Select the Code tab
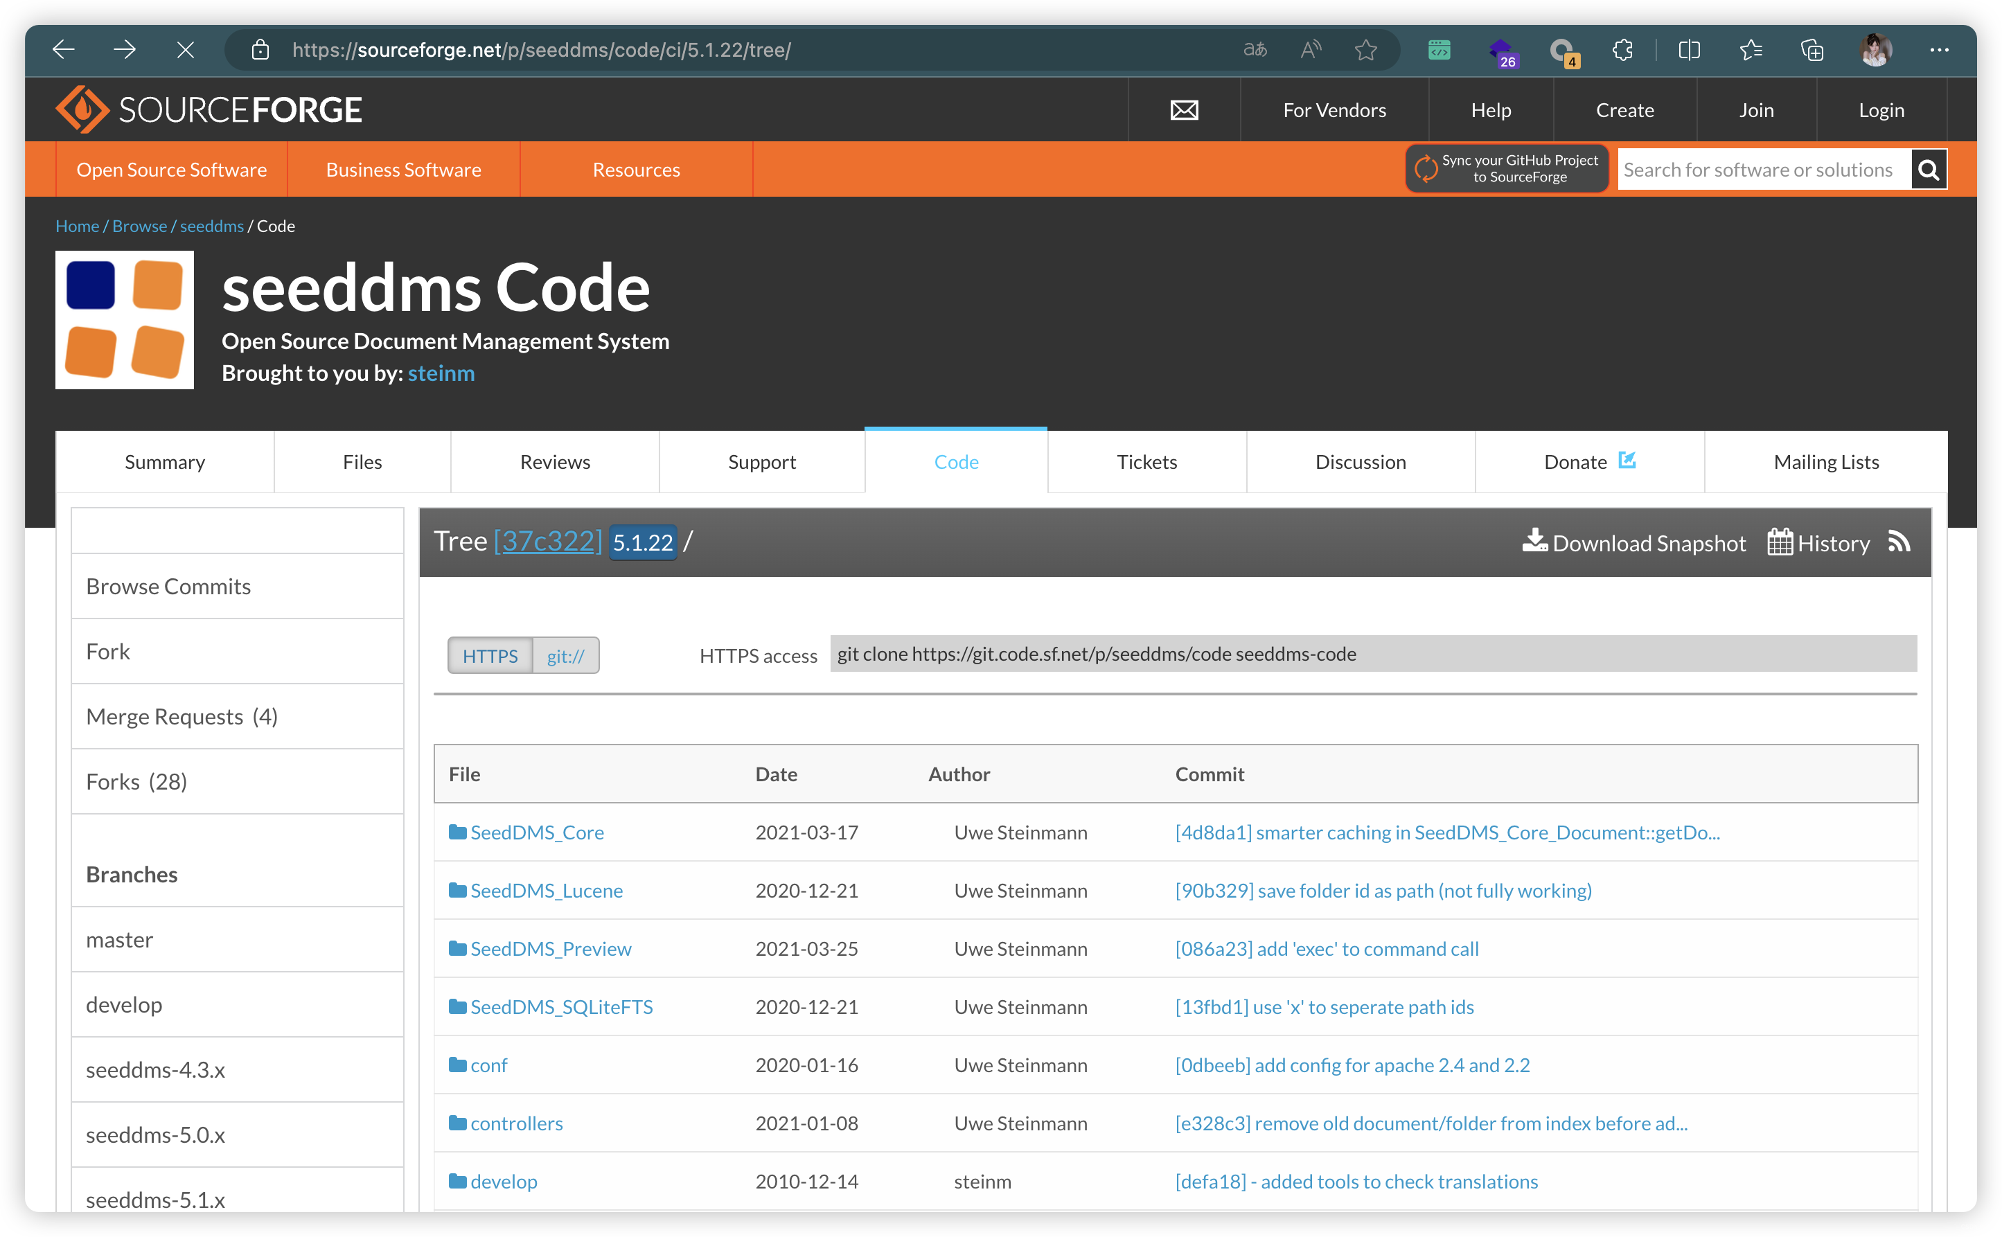 click(955, 461)
